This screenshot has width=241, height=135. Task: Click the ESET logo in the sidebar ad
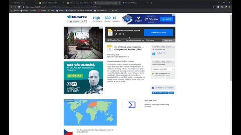72,84
